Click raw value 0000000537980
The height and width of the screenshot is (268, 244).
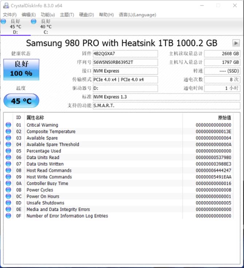(x=213, y=157)
